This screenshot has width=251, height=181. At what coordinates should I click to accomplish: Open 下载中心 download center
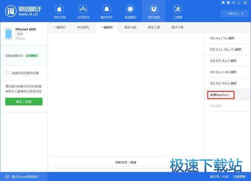click(235, 14)
